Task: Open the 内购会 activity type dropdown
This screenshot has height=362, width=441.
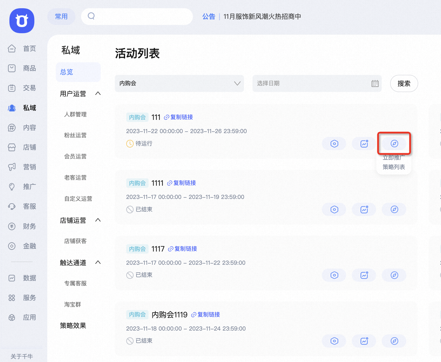Action: [x=179, y=83]
